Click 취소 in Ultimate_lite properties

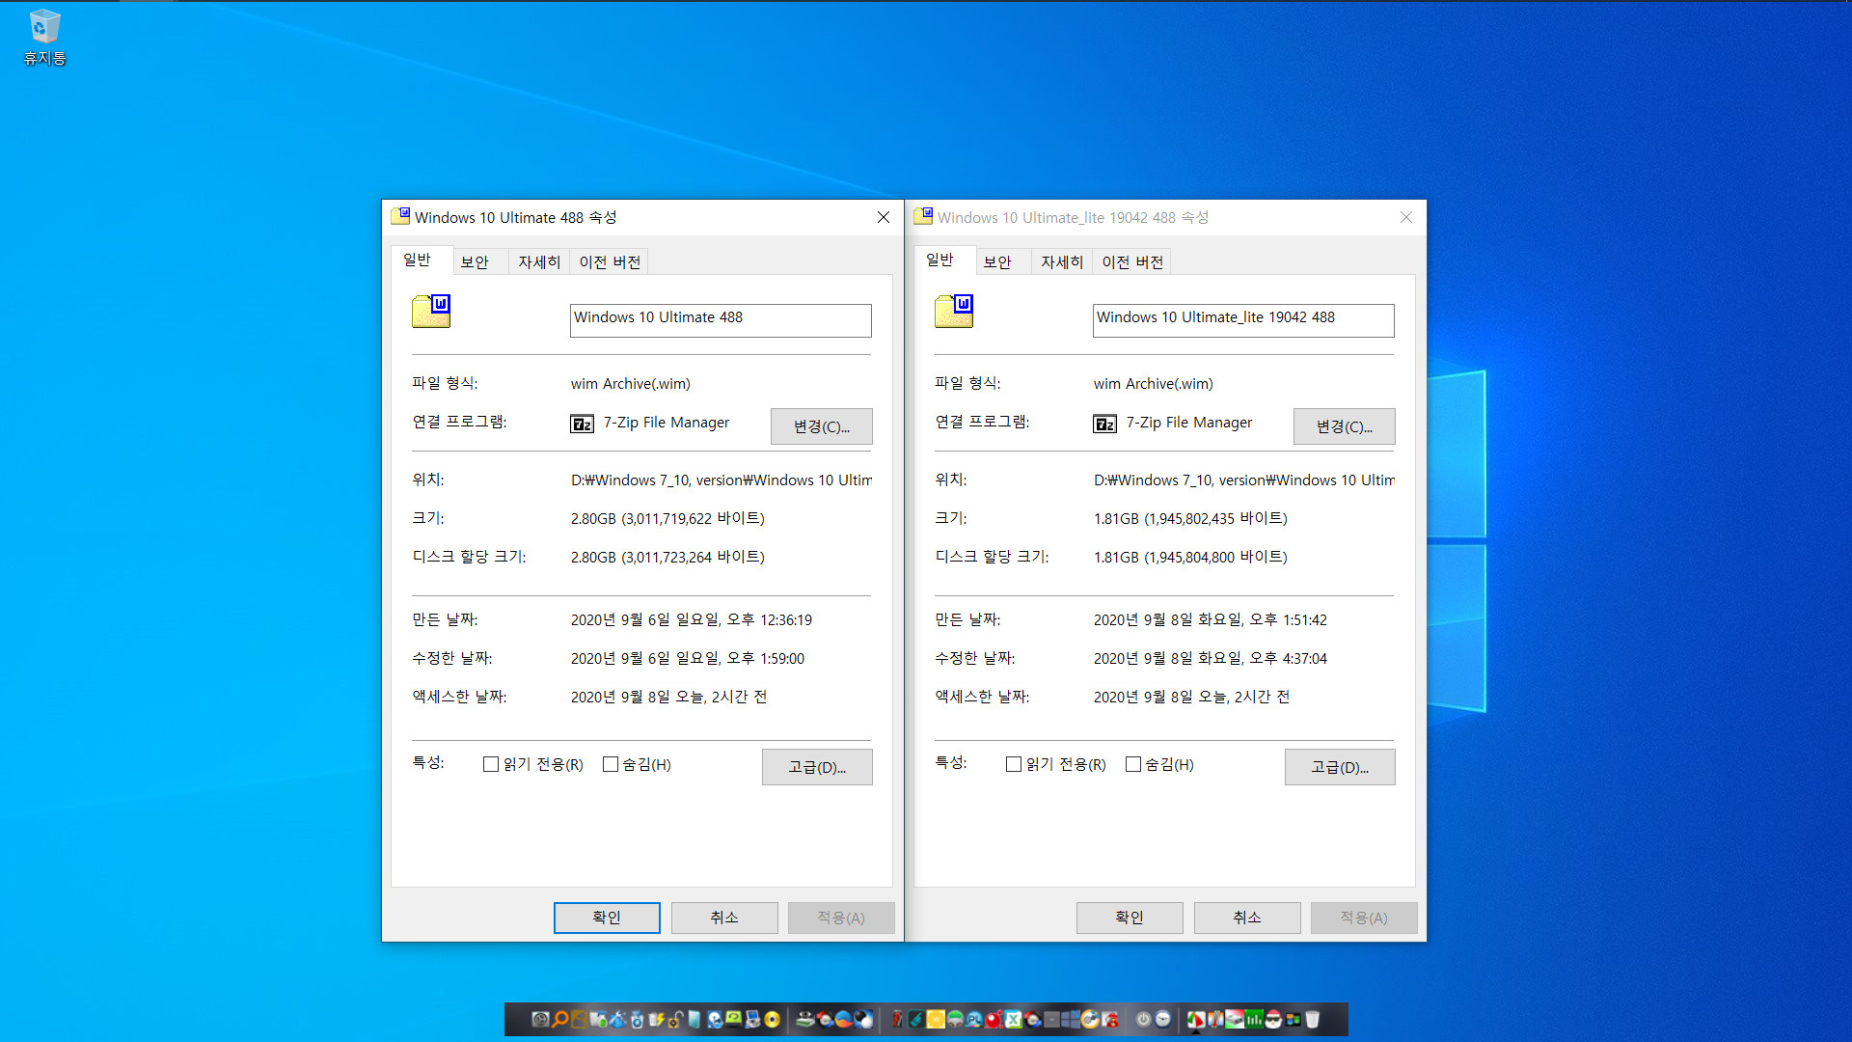coord(1247,918)
